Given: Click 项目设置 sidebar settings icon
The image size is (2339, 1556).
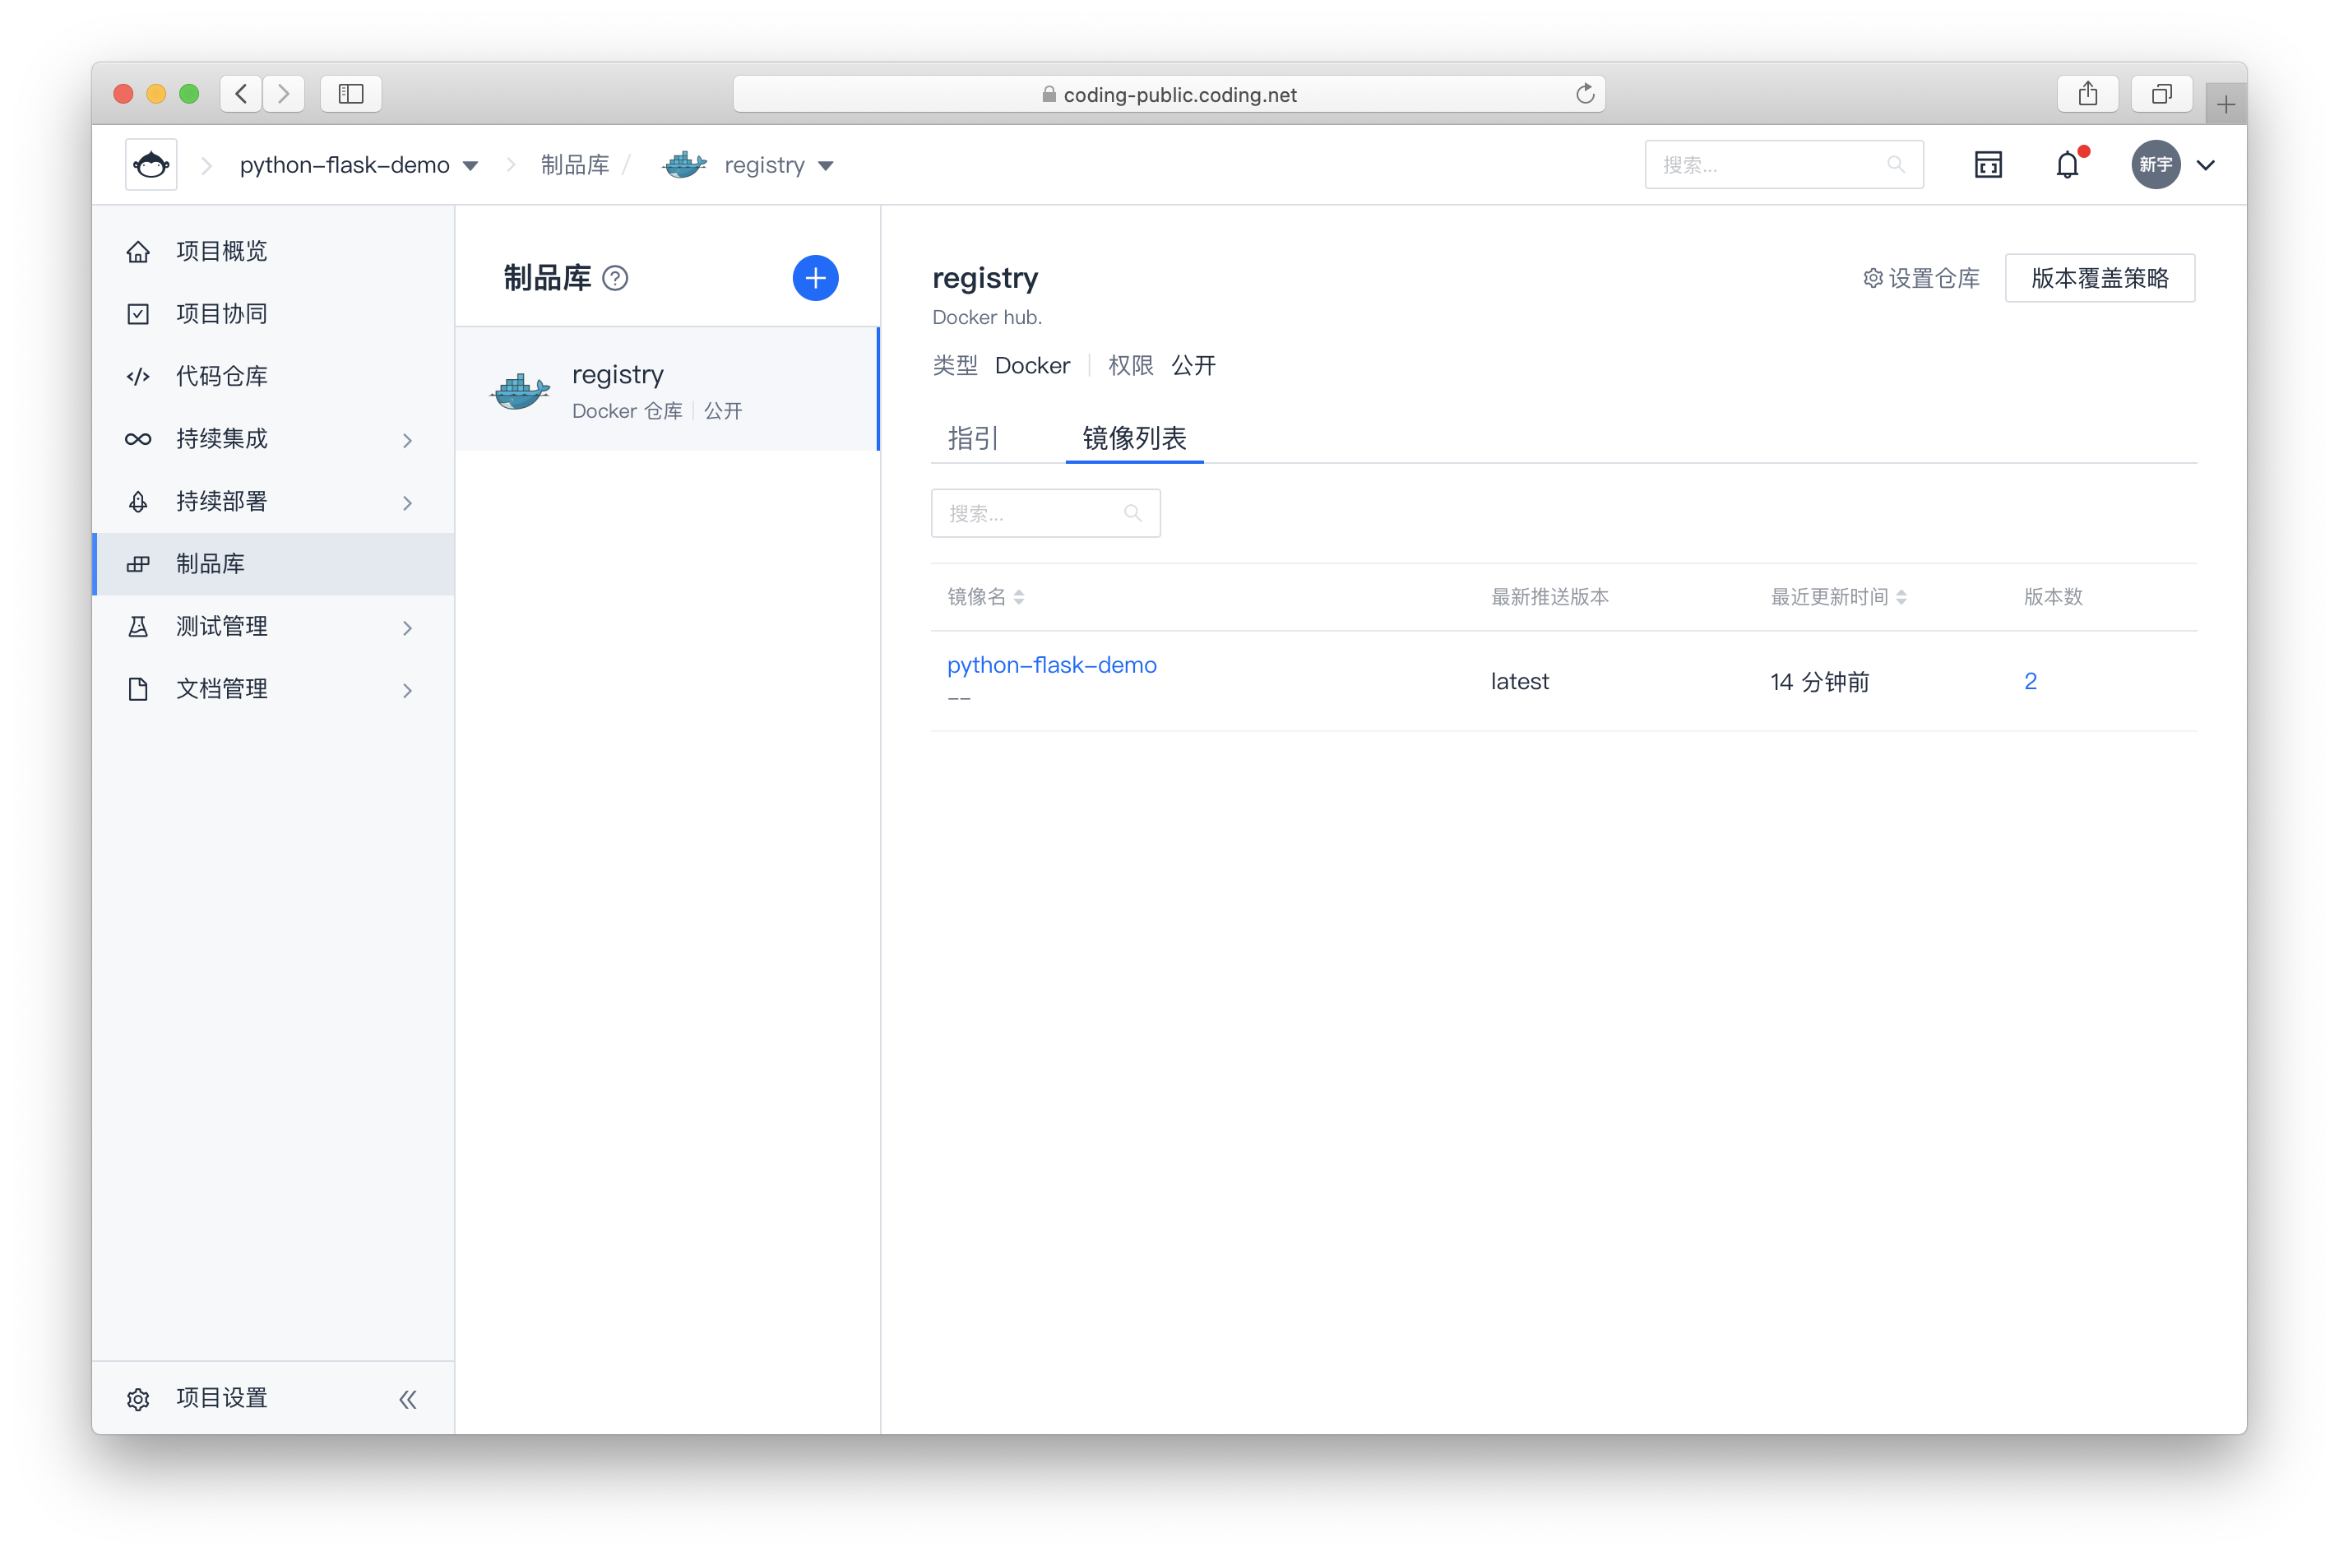Looking at the screenshot, I should (x=139, y=1400).
